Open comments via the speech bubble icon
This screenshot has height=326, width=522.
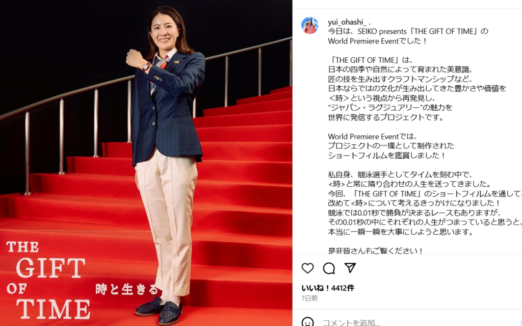329,268
